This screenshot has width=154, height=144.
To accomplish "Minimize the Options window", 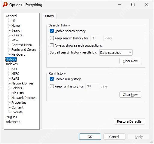I will coord(119,5).
